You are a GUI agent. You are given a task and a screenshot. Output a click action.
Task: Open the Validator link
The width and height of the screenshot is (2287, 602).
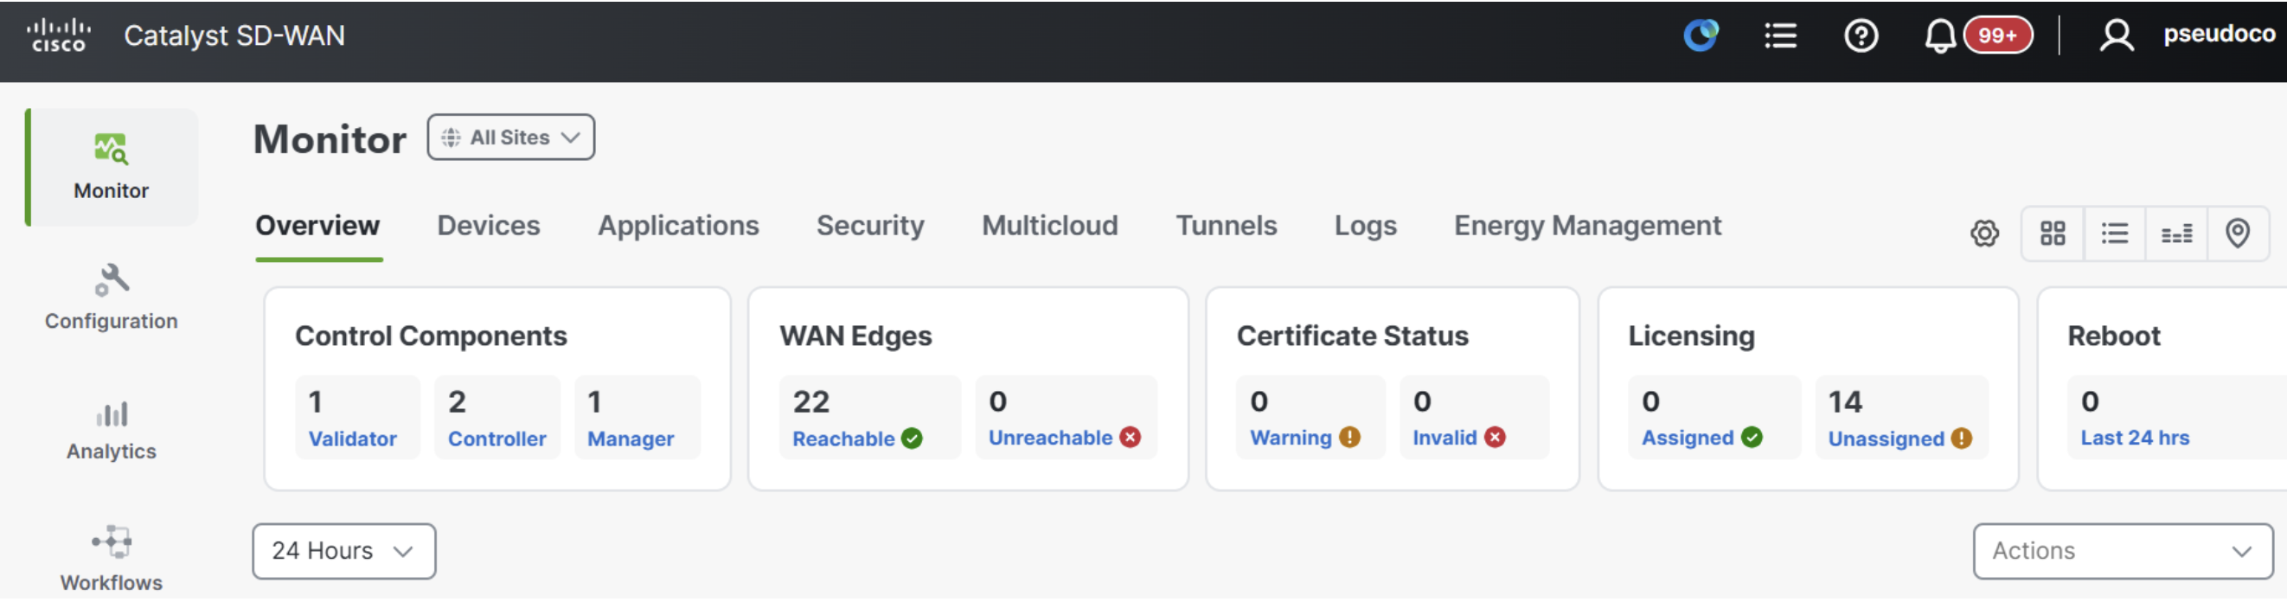pyautogui.click(x=352, y=439)
